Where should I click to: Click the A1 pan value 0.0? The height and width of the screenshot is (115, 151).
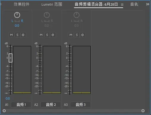[17, 25]
